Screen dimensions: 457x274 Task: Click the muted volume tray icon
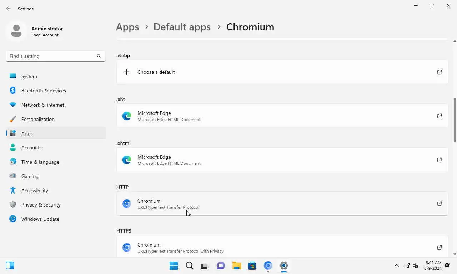pos(416,265)
